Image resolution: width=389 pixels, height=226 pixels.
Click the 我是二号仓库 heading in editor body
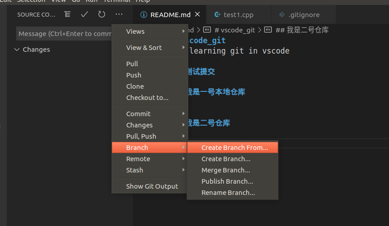(x=209, y=123)
